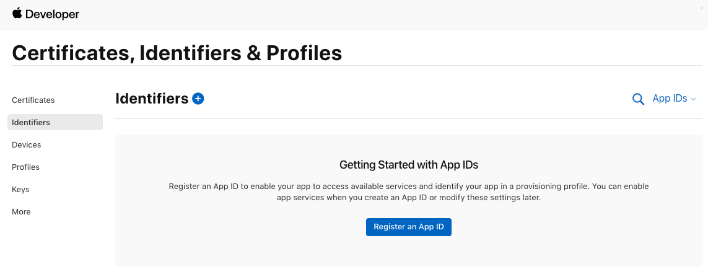The image size is (708, 269).
Task: Click the App ID description paragraph
Action: point(409,192)
